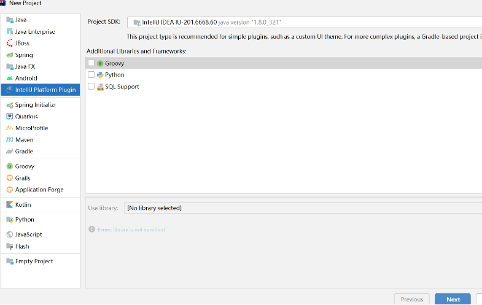Check the SQL Support checkbox
Image resolution: width=482 pixels, height=305 pixels.
click(x=91, y=87)
